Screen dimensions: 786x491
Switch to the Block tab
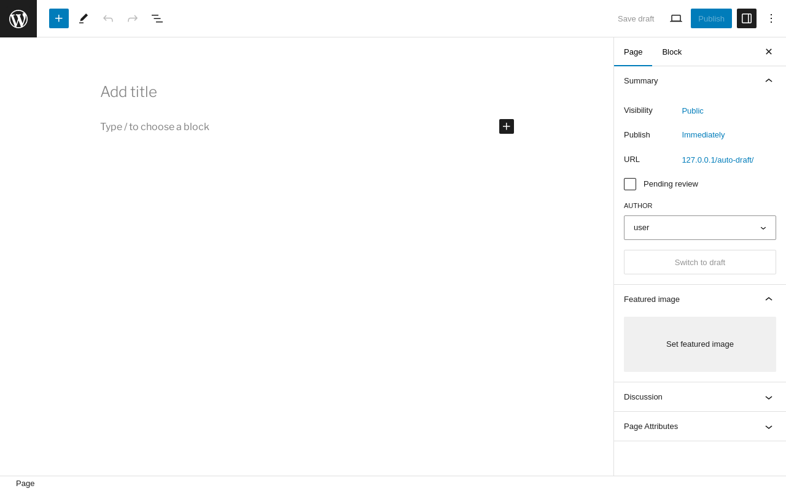(x=672, y=52)
